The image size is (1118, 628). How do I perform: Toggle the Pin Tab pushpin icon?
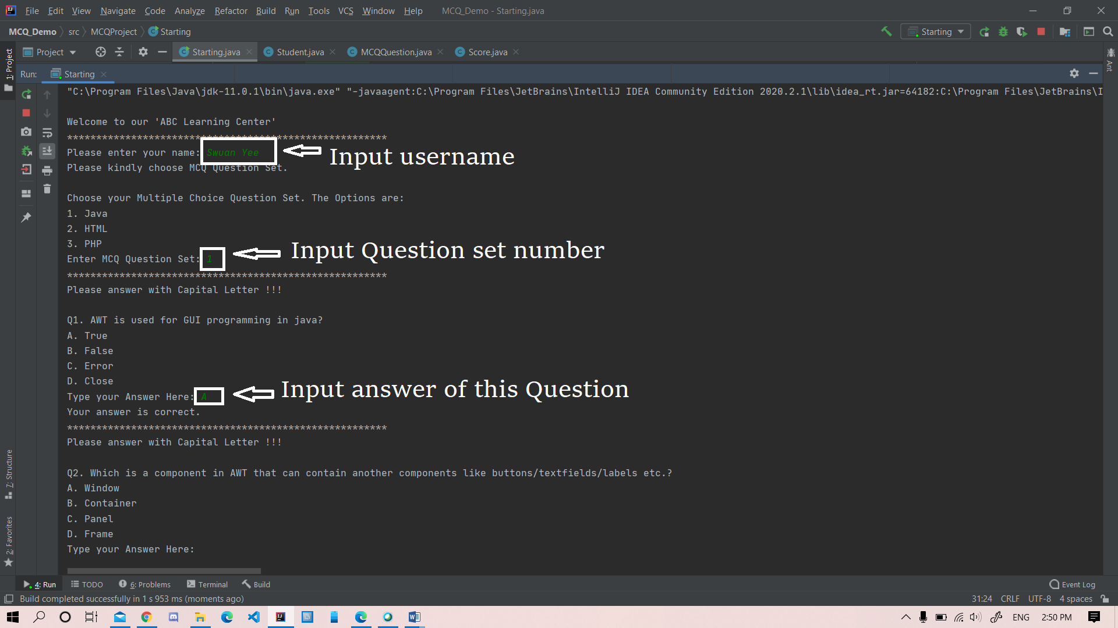(x=26, y=217)
